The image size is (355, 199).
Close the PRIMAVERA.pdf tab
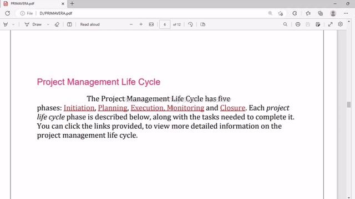63,4
